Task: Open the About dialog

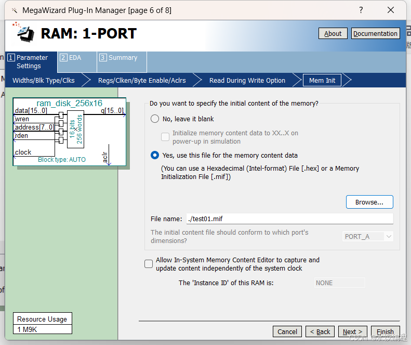Action: (333, 33)
